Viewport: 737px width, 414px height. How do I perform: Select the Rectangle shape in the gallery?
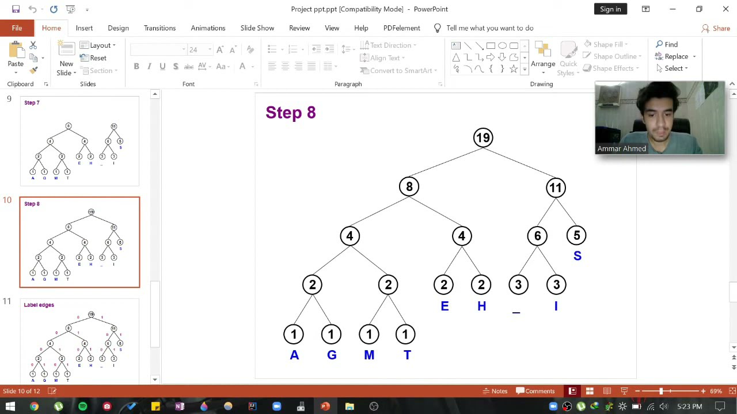coord(491,45)
